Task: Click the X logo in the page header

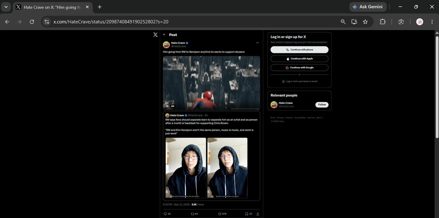Action: point(155,35)
